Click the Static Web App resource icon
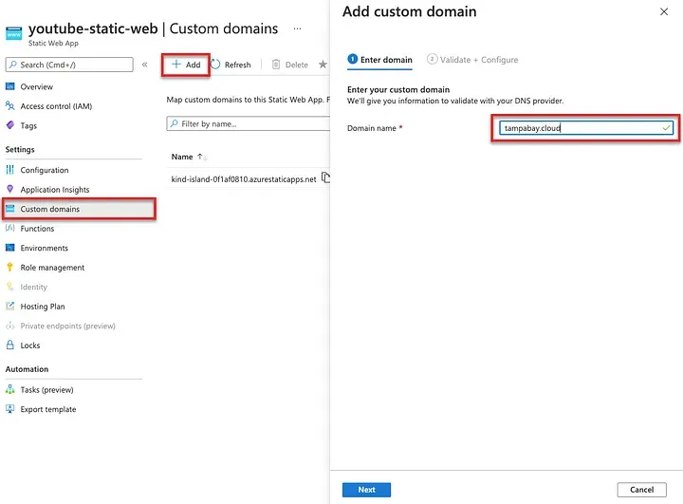 click(14, 33)
